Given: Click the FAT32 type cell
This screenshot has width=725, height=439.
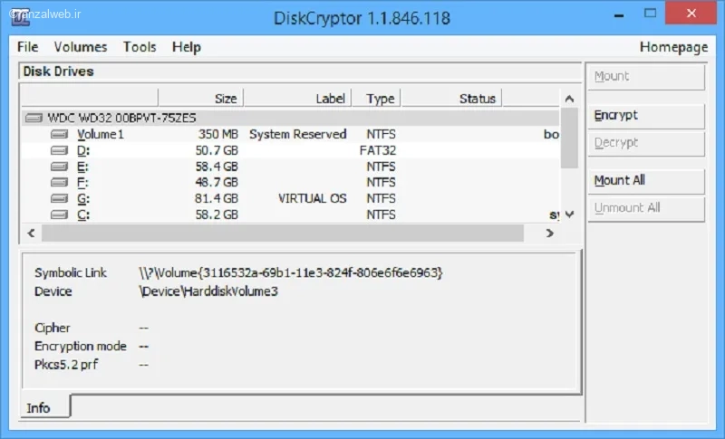Looking at the screenshot, I should click(x=378, y=150).
